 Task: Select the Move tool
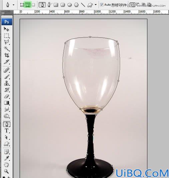click(x=6, y=29)
